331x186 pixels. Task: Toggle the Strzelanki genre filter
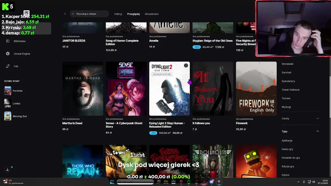pyautogui.click(x=287, y=64)
